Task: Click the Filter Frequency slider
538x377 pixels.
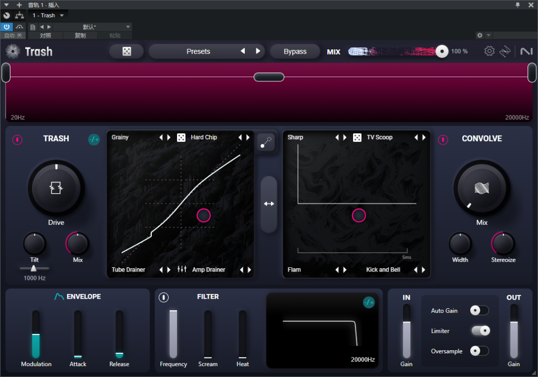Action: [173, 334]
